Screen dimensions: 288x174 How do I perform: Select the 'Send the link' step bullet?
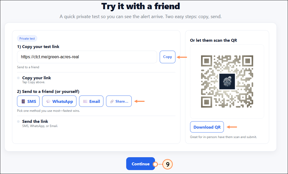pyautogui.click(x=18, y=122)
